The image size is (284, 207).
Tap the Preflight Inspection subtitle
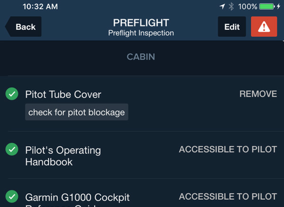pos(141,33)
